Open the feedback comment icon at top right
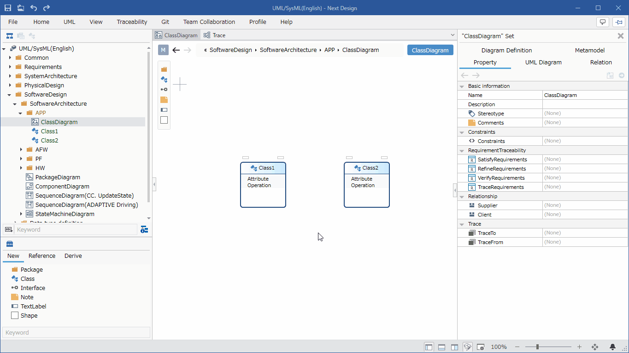Image resolution: width=629 pixels, height=353 pixels. (603, 22)
